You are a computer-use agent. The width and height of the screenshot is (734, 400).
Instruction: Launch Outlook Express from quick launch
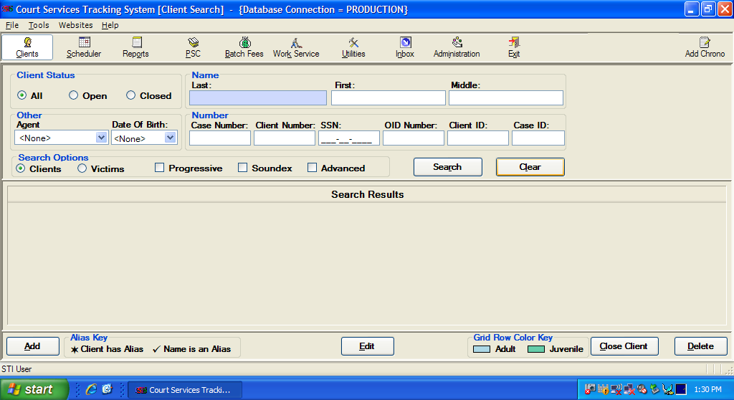click(x=108, y=389)
